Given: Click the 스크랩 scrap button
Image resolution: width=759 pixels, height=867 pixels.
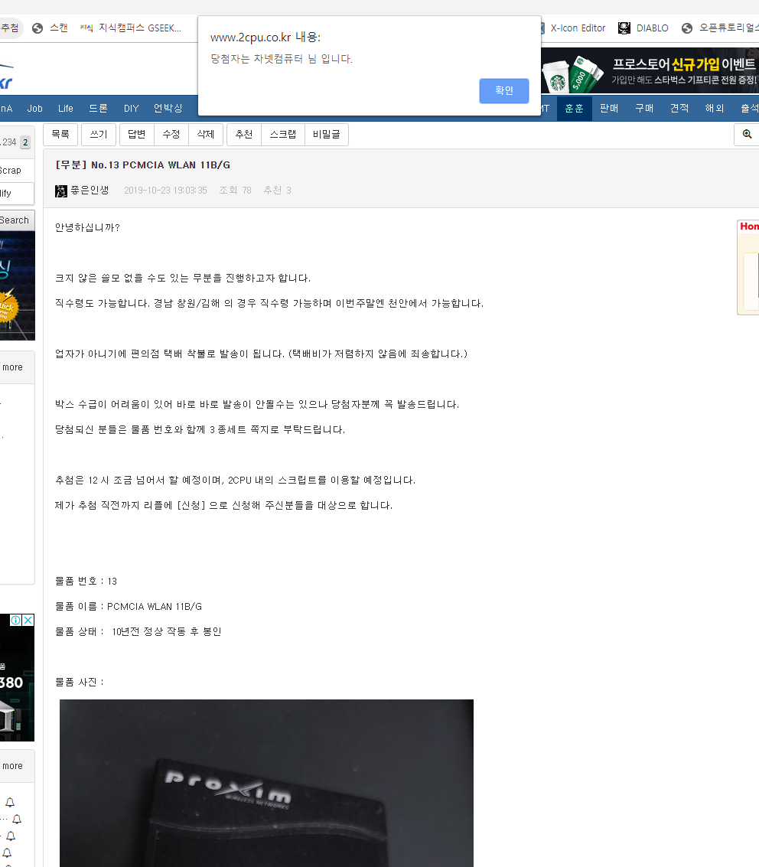Looking at the screenshot, I should [283, 135].
